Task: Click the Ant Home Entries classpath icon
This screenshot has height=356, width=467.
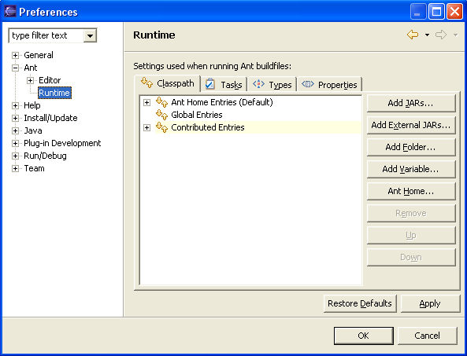Action: point(161,102)
